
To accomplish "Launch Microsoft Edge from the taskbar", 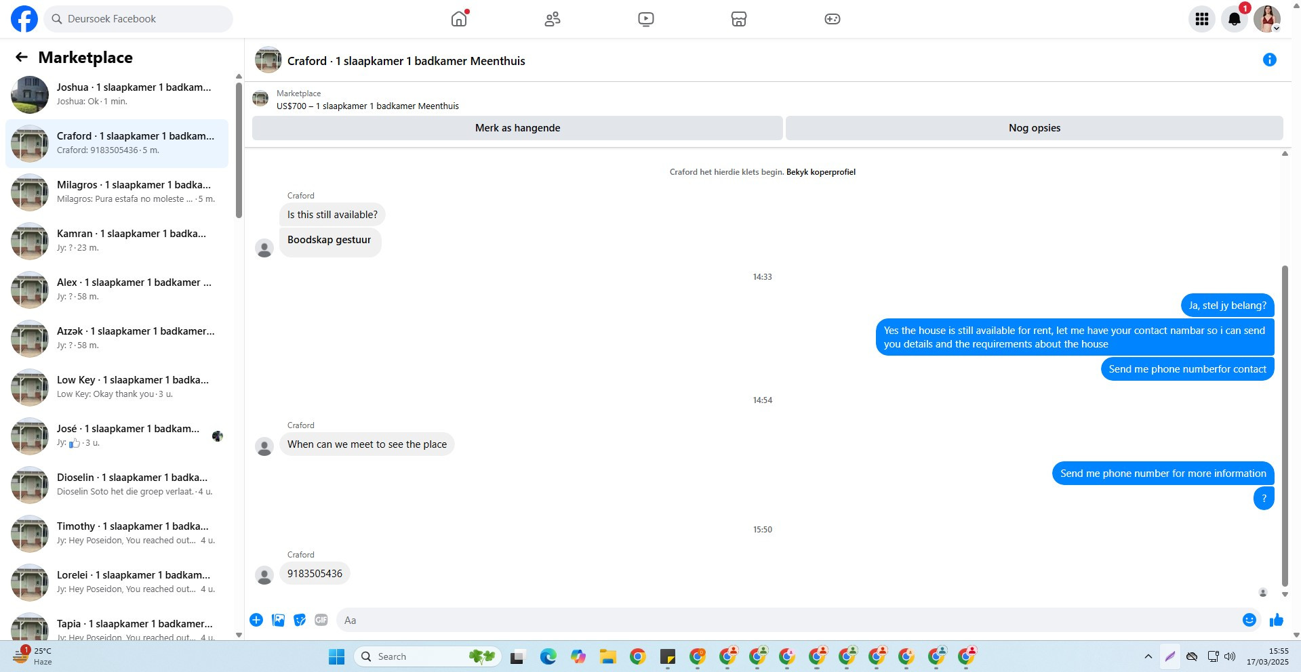I will [548, 656].
